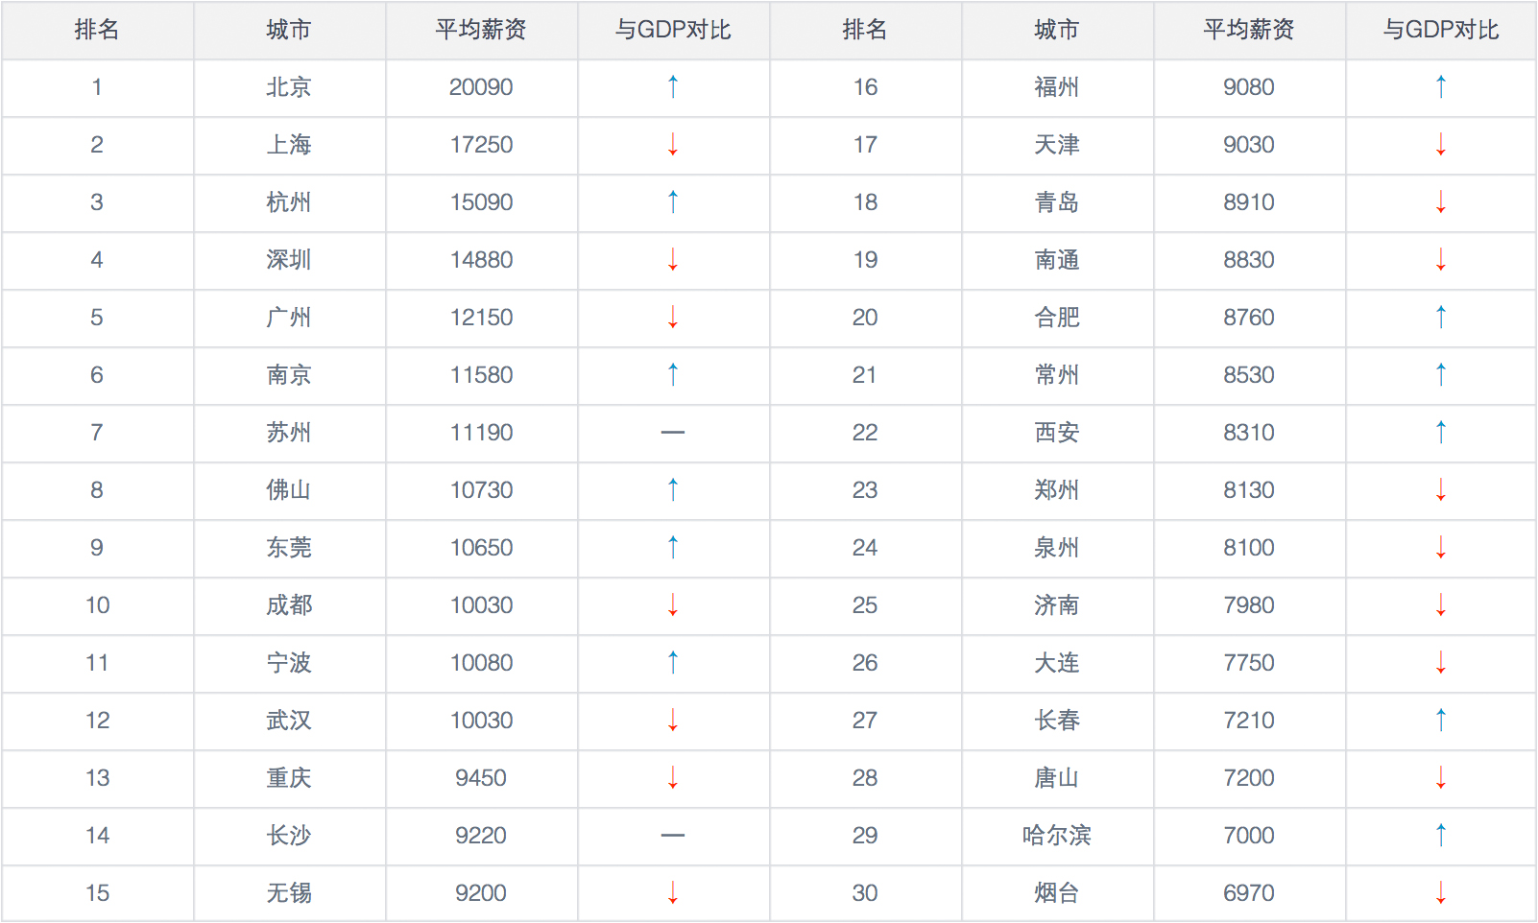Select the city cell 成都

[289, 605]
